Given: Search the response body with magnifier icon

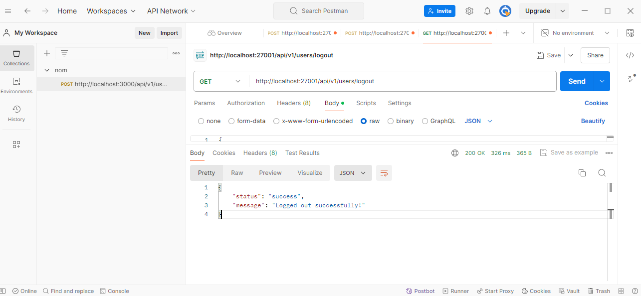Looking at the screenshot, I should click(x=602, y=173).
